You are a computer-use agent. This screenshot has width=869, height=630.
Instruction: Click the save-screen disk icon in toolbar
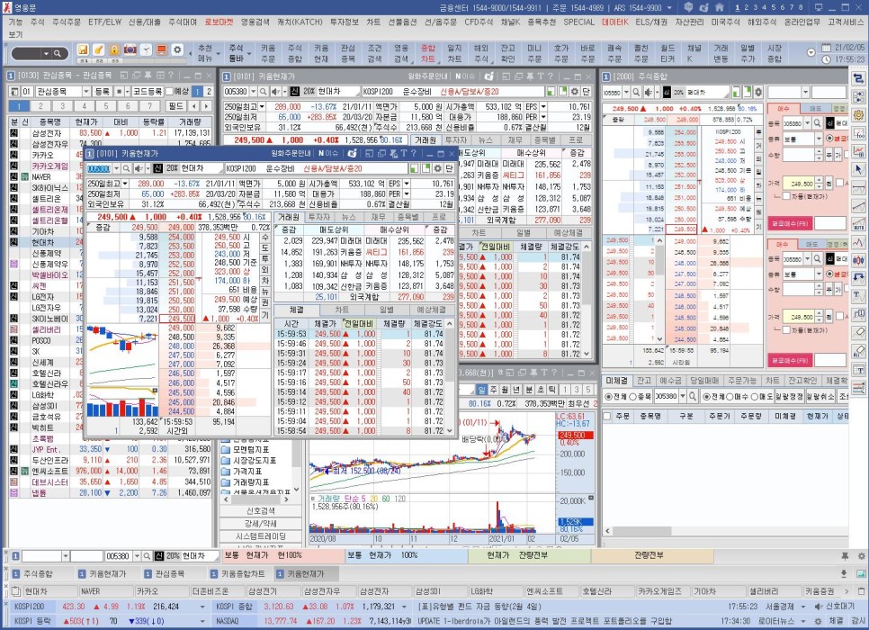(x=83, y=49)
